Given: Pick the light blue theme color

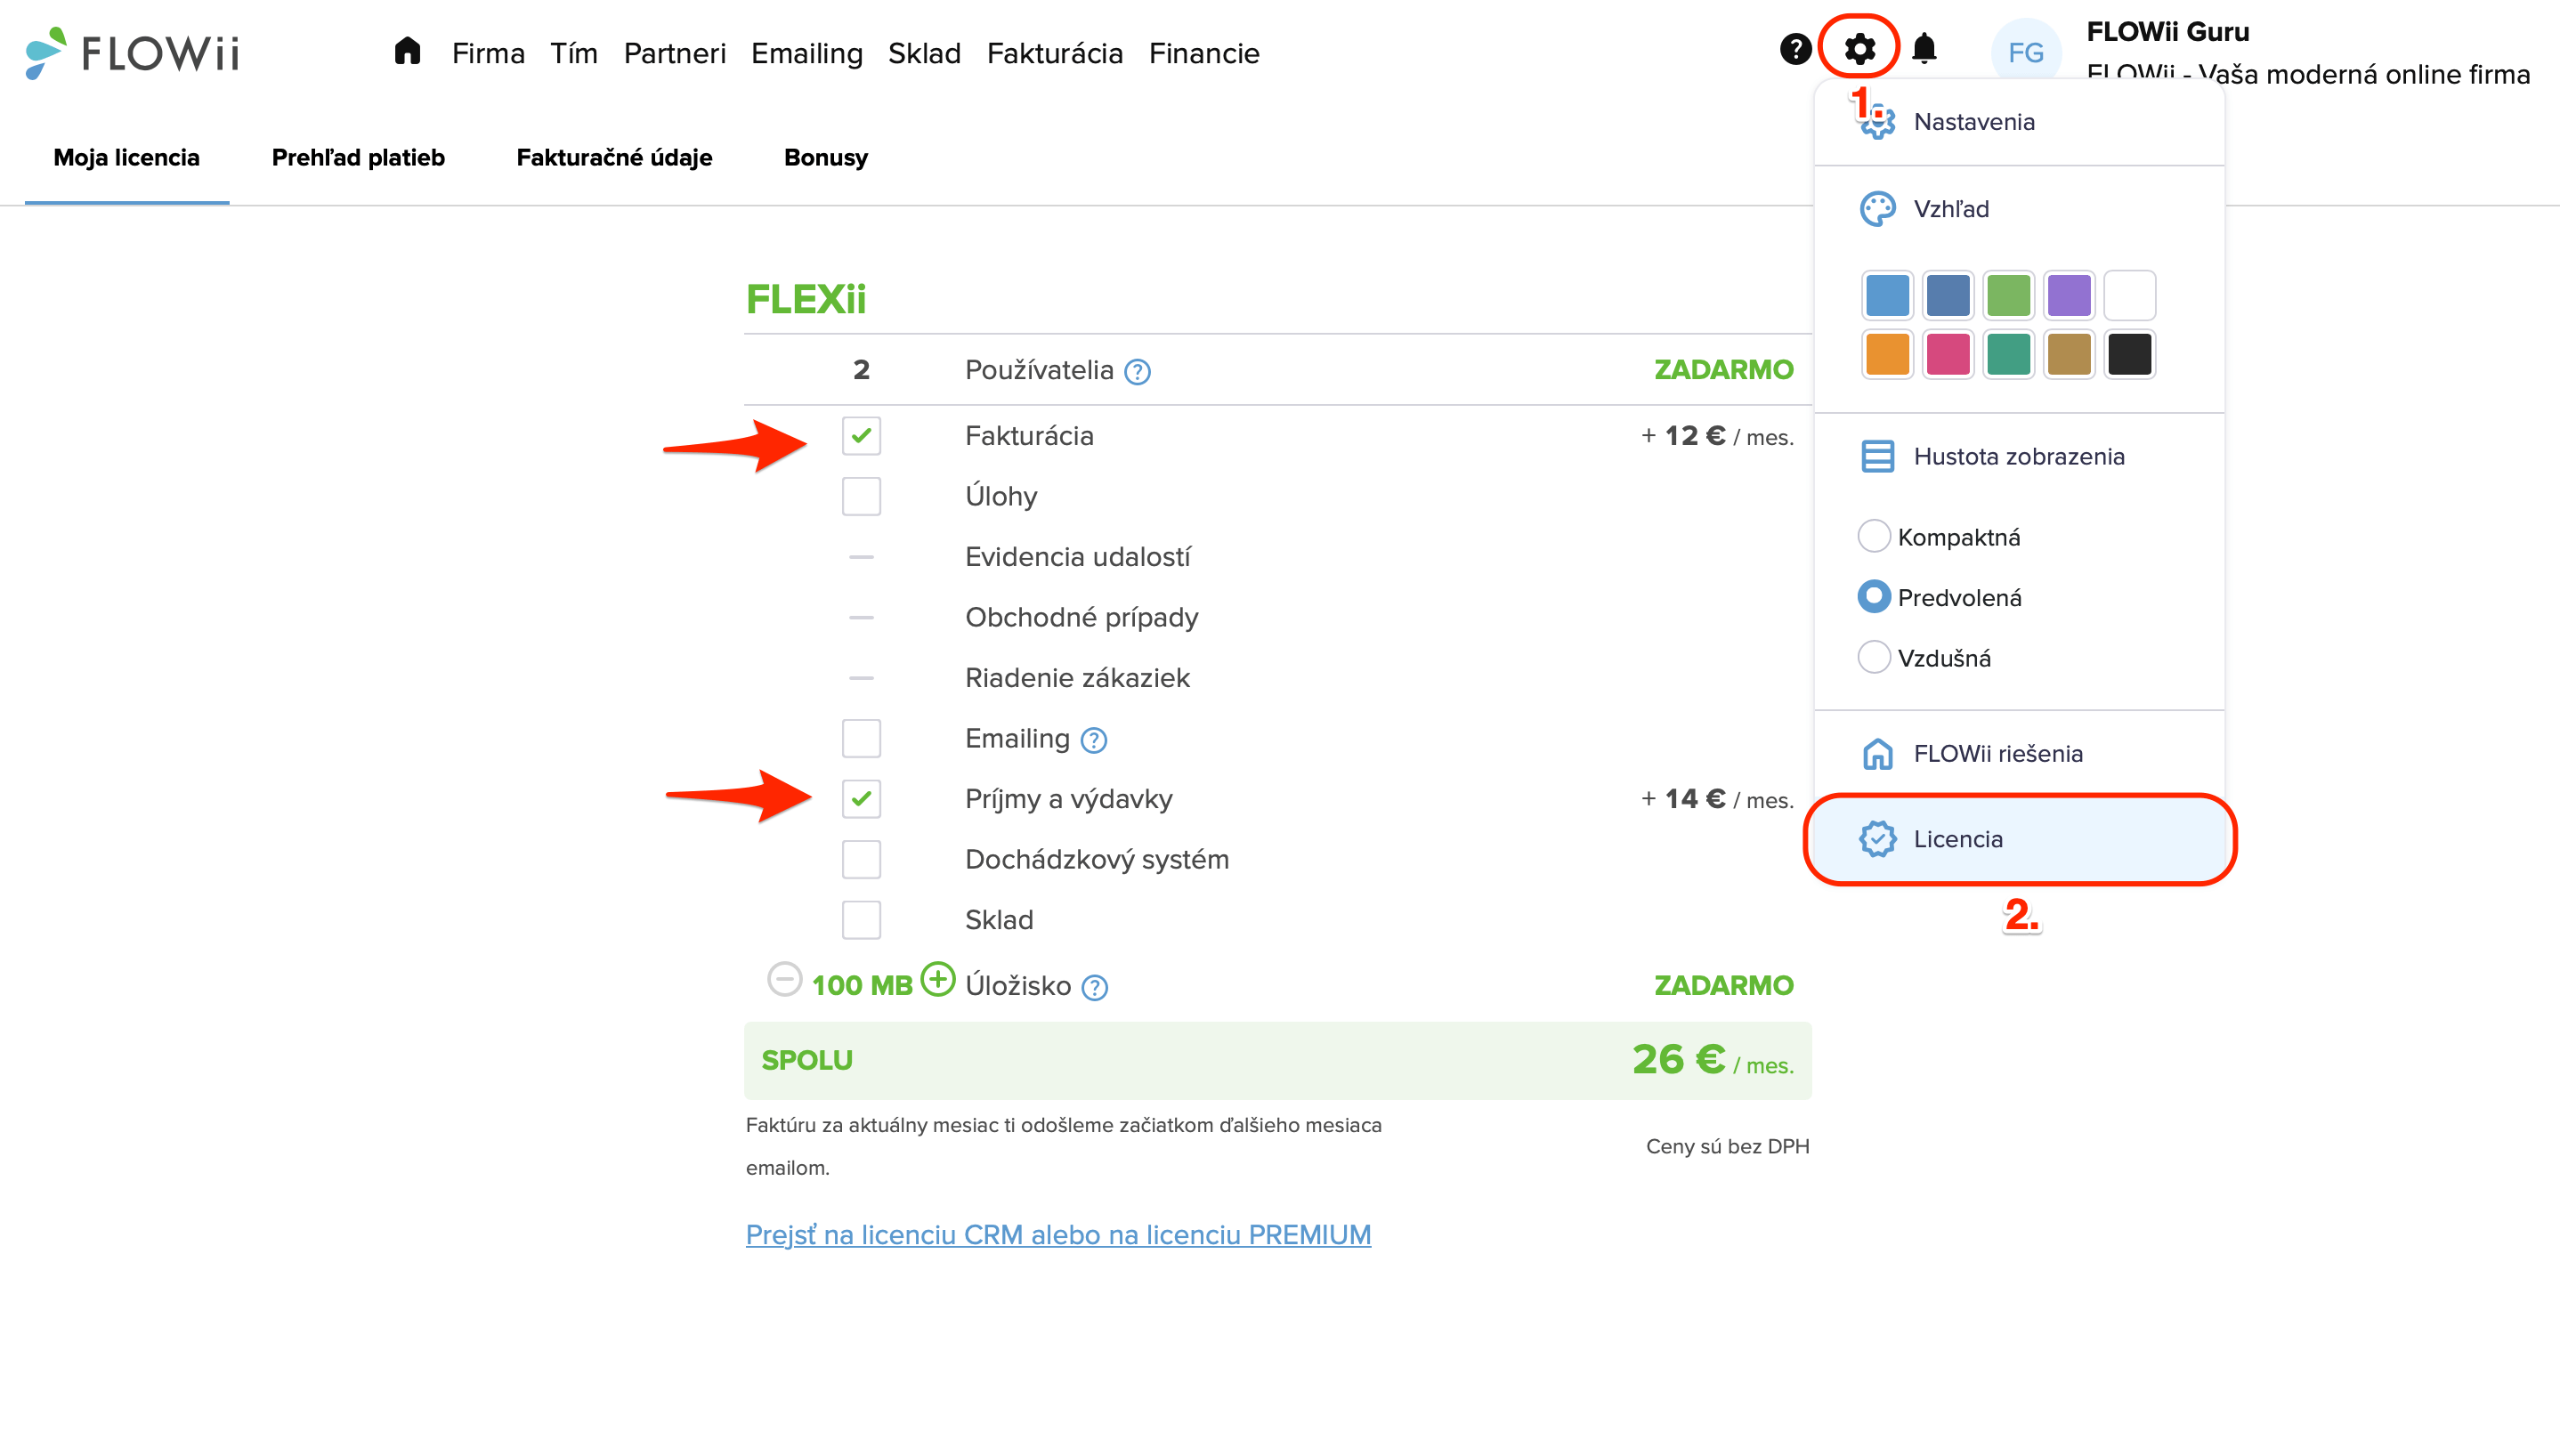Looking at the screenshot, I should (x=1887, y=295).
